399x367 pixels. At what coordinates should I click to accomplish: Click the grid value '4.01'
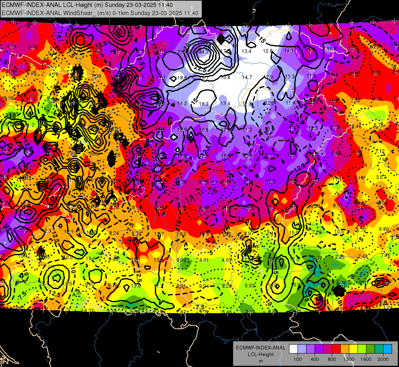pos(204,260)
